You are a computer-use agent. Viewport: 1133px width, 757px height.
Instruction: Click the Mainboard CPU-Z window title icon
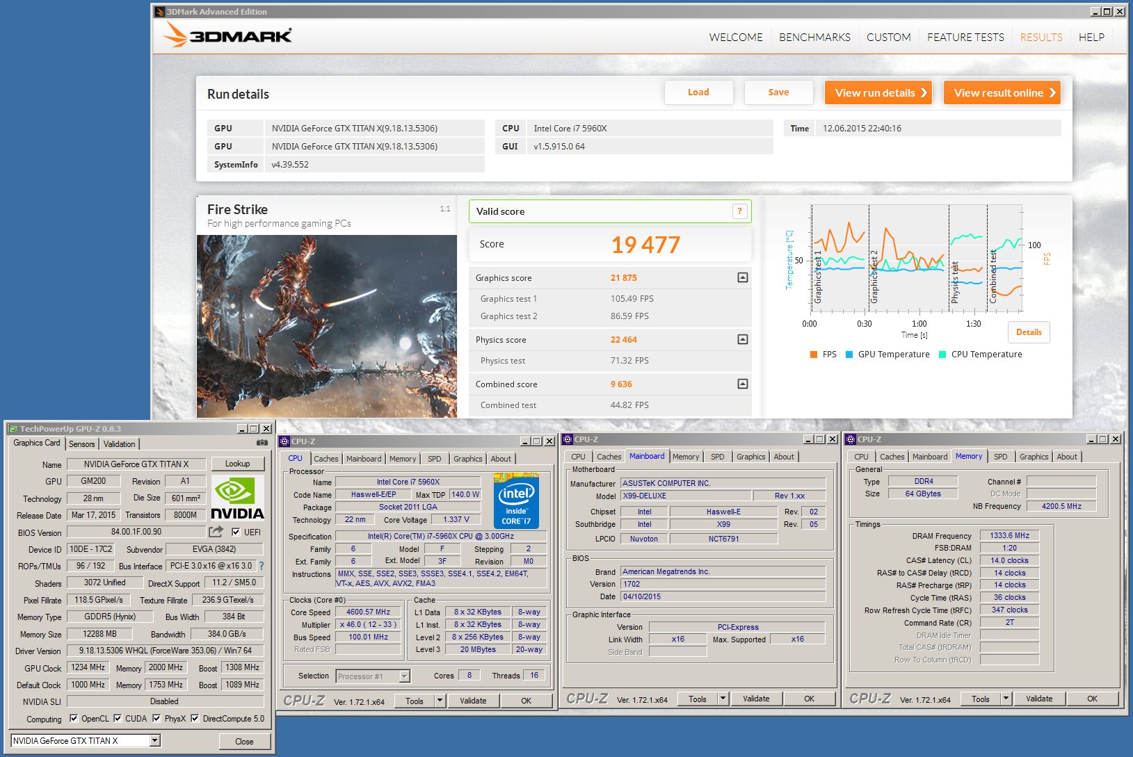(x=568, y=439)
